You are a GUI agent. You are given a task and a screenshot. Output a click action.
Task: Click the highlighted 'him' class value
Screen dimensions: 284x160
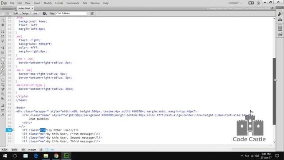(x=43, y=130)
